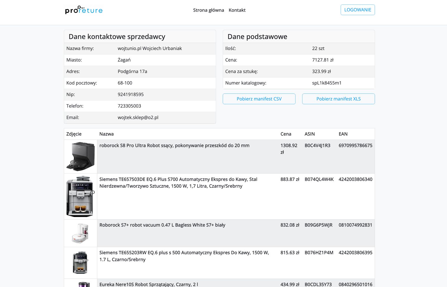Select company name wojtunio.pl Wojciech Urbaniak
This screenshot has width=447, height=287.
[x=150, y=48]
